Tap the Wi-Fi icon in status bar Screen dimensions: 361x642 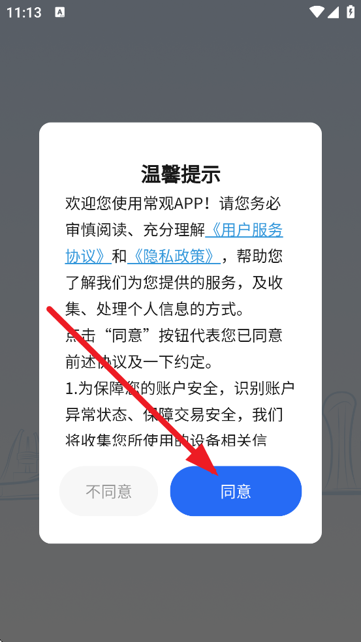[317, 12]
